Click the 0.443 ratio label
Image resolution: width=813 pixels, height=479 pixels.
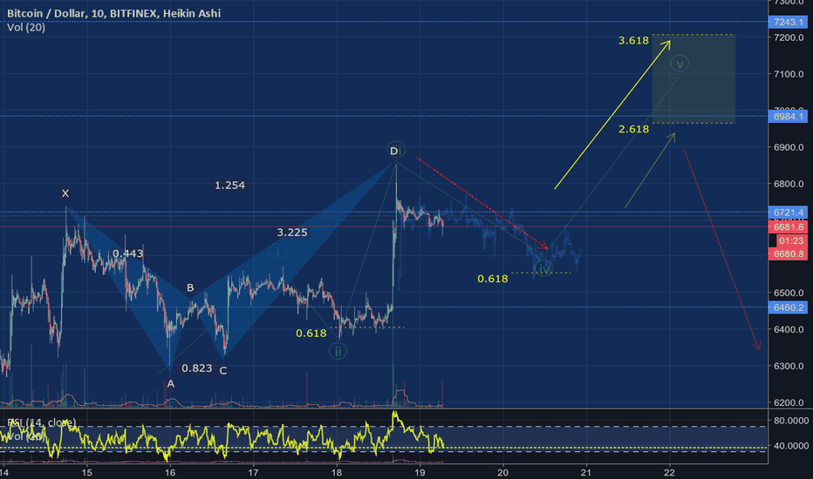pyautogui.click(x=127, y=253)
